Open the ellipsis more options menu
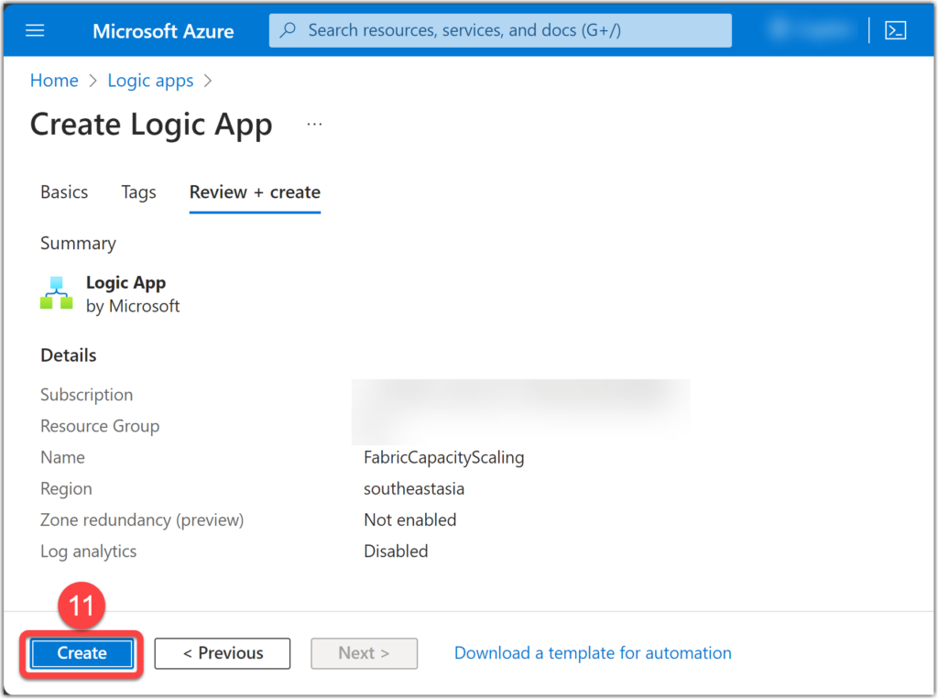Screen dimensions: 938x699 (314, 125)
